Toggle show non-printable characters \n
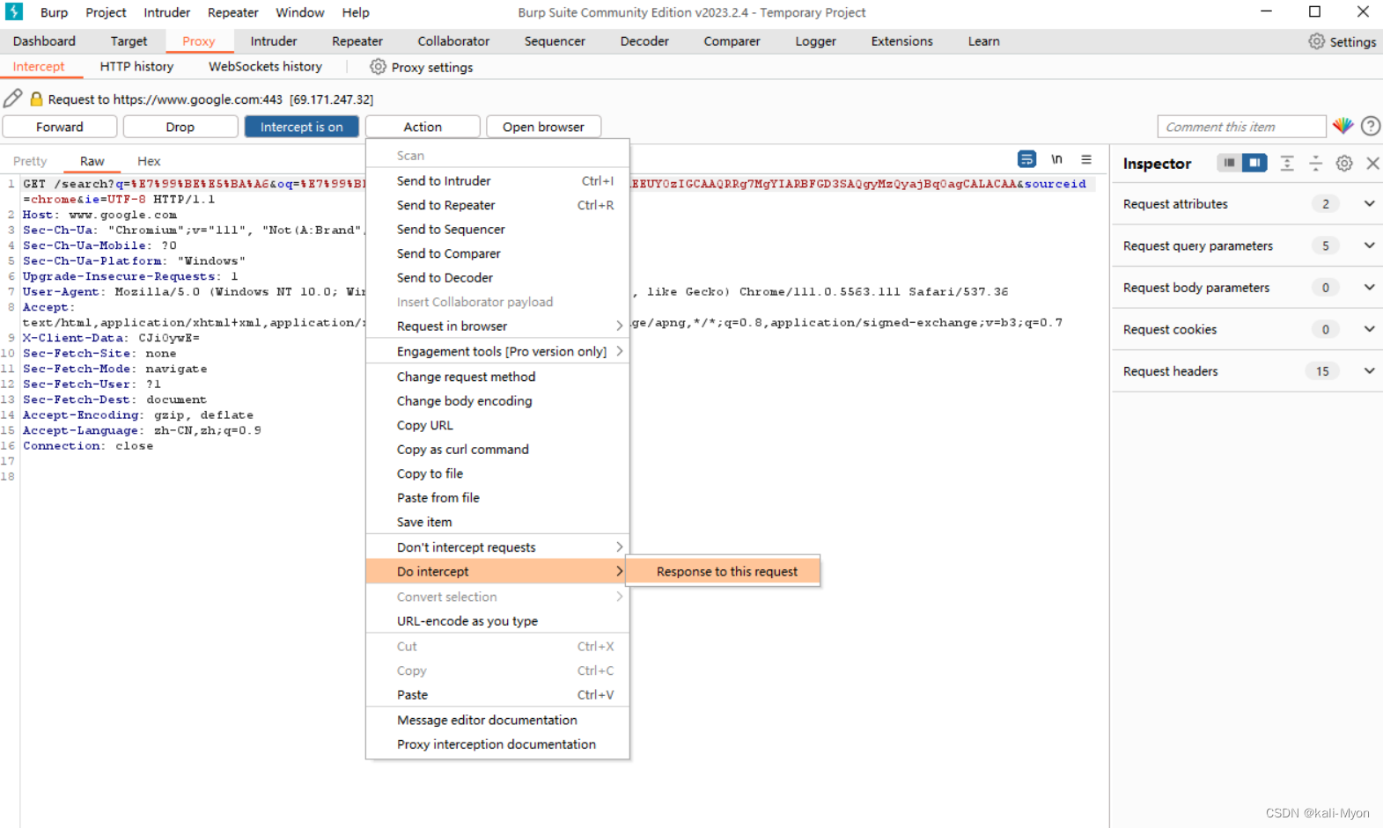This screenshot has width=1383, height=828. [x=1056, y=159]
